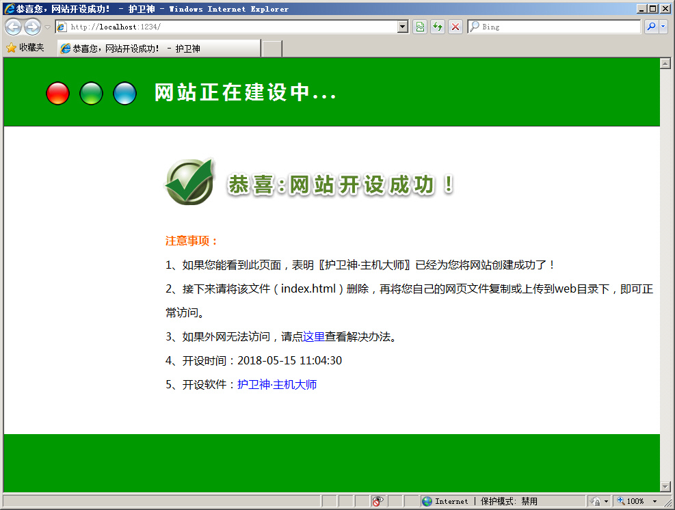Click the Bing search magnifier button
The image size is (675, 510).
point(650,27)
